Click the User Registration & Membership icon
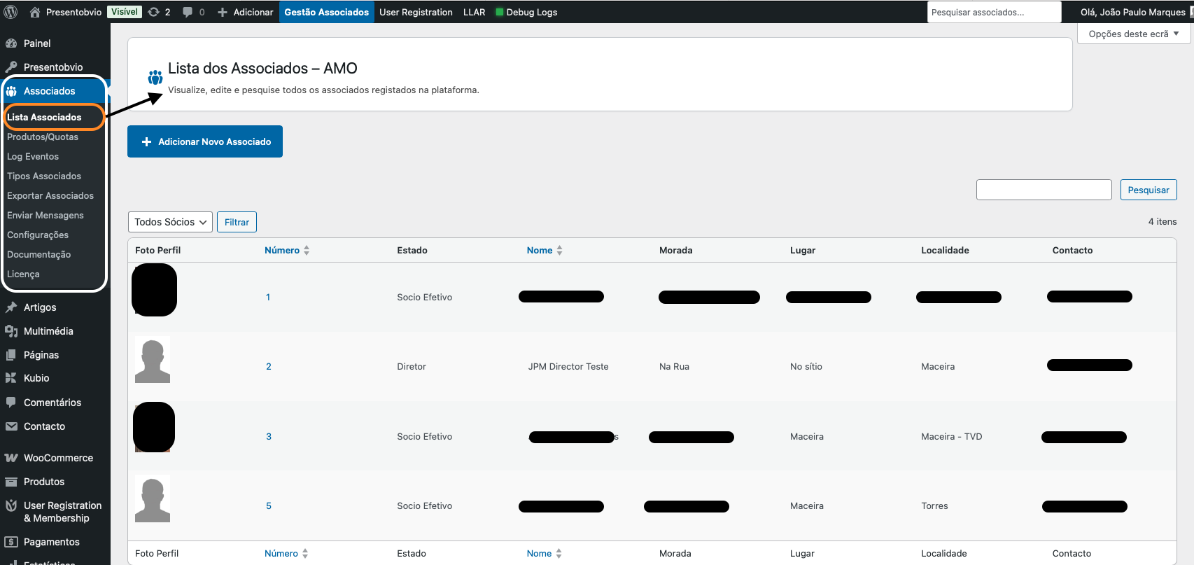 11,505
